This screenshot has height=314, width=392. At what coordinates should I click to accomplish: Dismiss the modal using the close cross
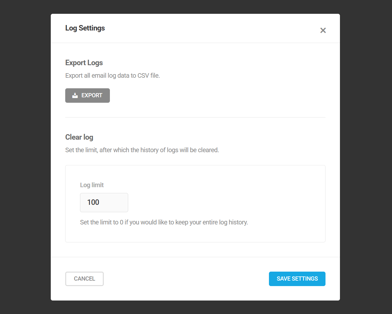click(x=323, y=31)
